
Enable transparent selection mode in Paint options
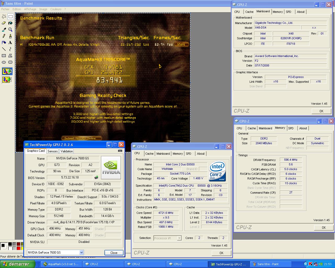[x=7, y=79]
